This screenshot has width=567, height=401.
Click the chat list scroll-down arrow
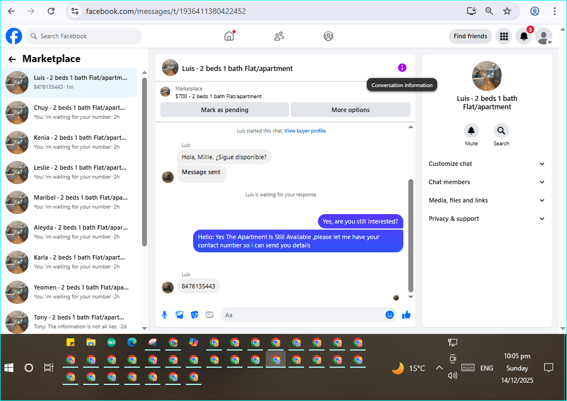pyautogui.click(x=144, y=329)
